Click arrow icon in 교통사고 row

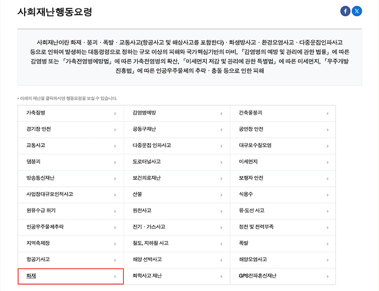point(115,146)
